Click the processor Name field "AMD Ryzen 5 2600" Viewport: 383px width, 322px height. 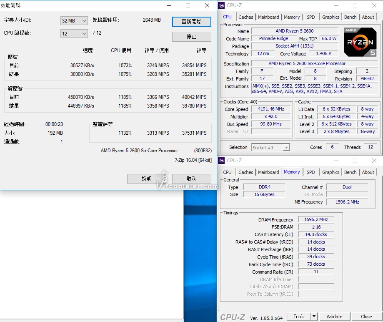tap(295, 31)
